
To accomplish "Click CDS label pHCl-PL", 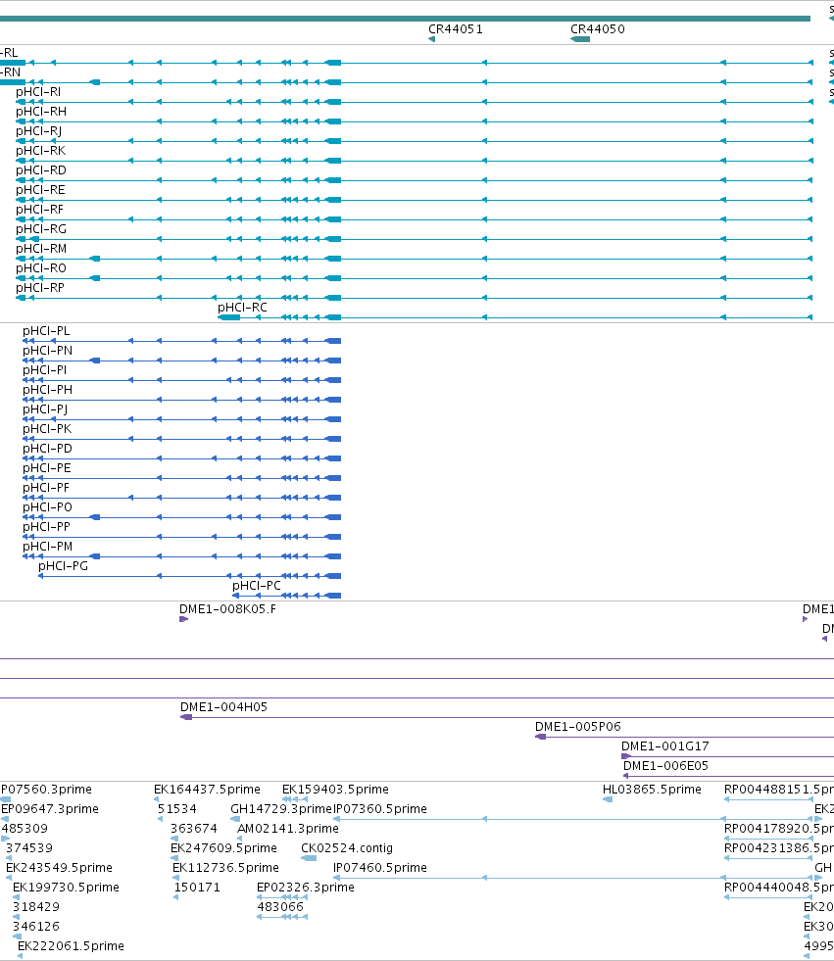I will (x=46, y=331).
